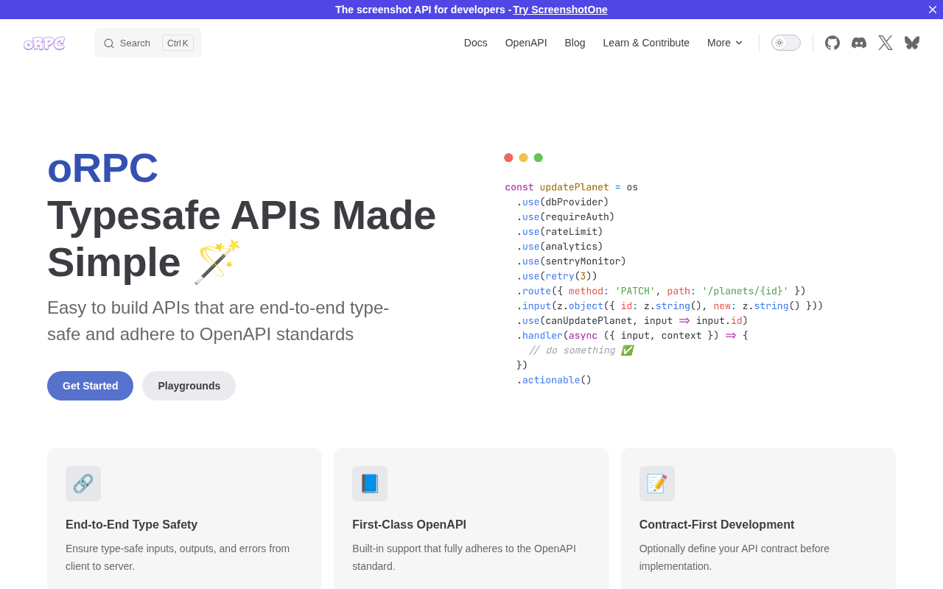Open the Bluesky butterfly icon link
The height and width of the screenshot is (589, 943).
coord(912,43)
